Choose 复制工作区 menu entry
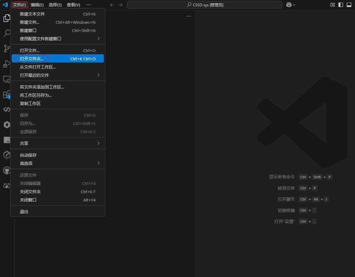 [x=58, y=103]
